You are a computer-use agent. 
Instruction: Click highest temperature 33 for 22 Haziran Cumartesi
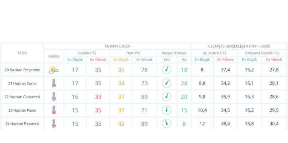point(98,97)
